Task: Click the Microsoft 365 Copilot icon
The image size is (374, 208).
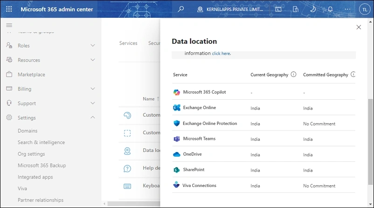Action: point(176,92)
